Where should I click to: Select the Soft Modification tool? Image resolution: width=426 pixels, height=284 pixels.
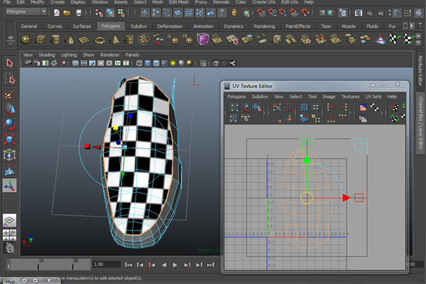click(9, 170)
